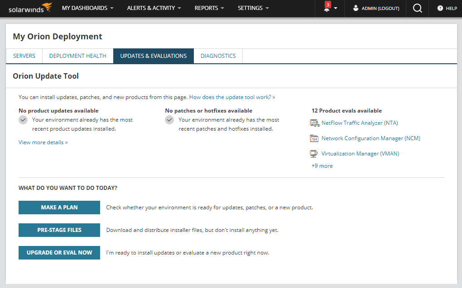Click the patches and hotfixes checkmark icon
Viewport: 462px width, 288px height.
point(169,120)
